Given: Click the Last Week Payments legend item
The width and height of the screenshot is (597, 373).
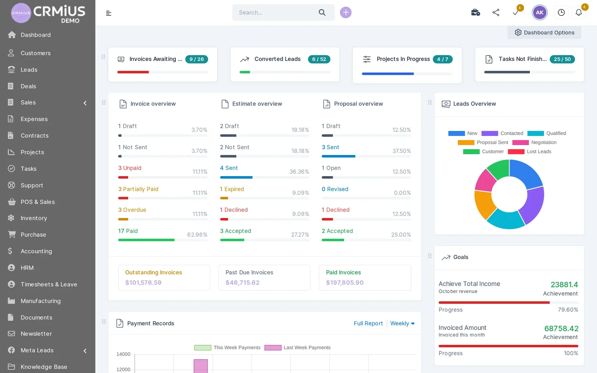Looking at the screenshot, I should [x=298, y=348].
